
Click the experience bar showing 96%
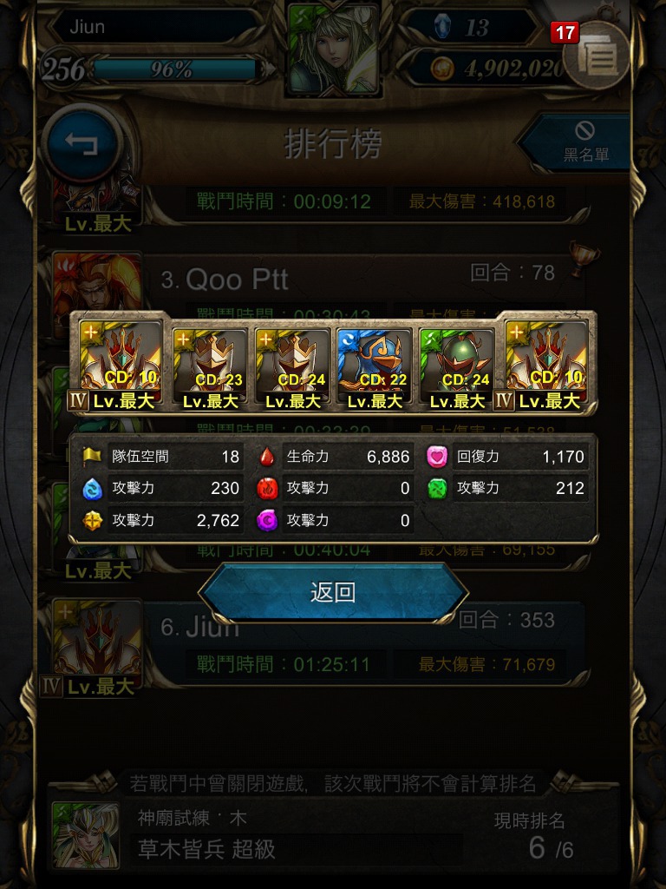[177, 69]
